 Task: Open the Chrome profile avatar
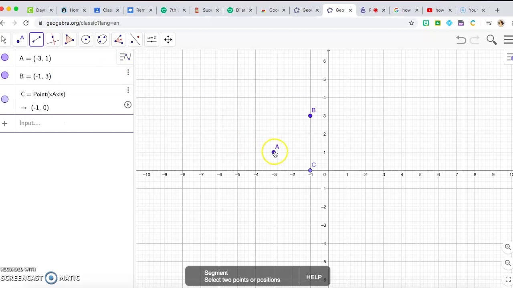point(501,23)
